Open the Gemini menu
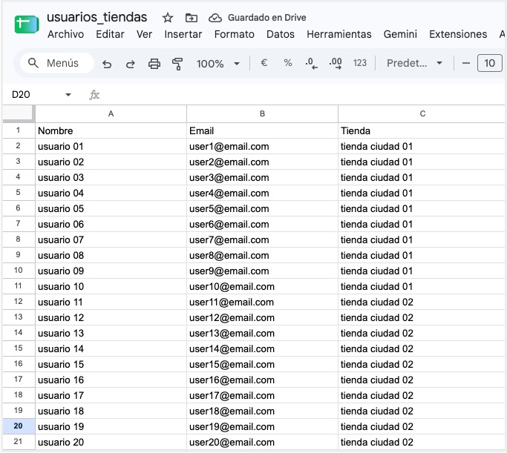This screenshot has height=453, width=507. [x=400, y=34]
